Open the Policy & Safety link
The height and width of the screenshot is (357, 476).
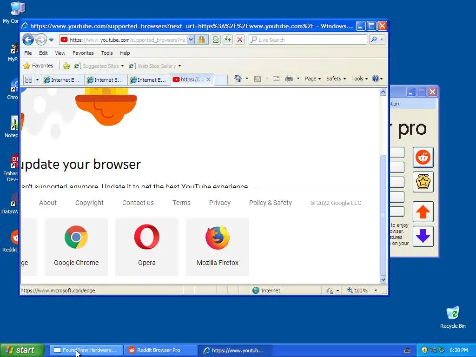tap(271, 203)
